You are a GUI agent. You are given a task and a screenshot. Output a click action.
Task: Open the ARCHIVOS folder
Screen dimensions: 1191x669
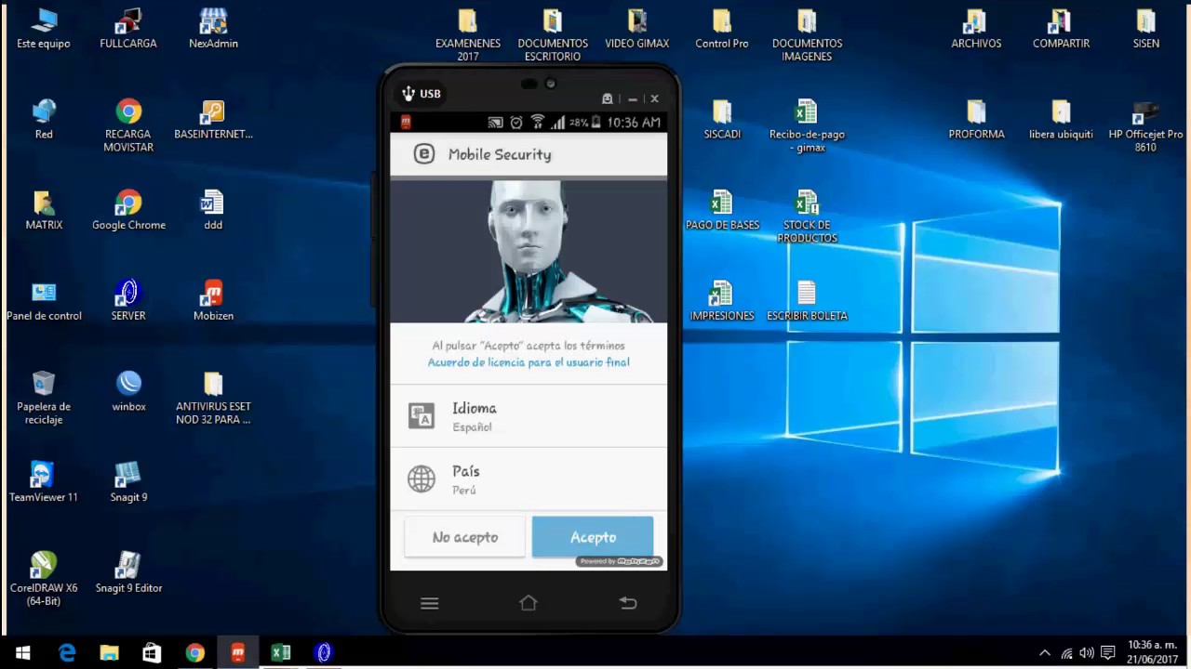point(976,30)
